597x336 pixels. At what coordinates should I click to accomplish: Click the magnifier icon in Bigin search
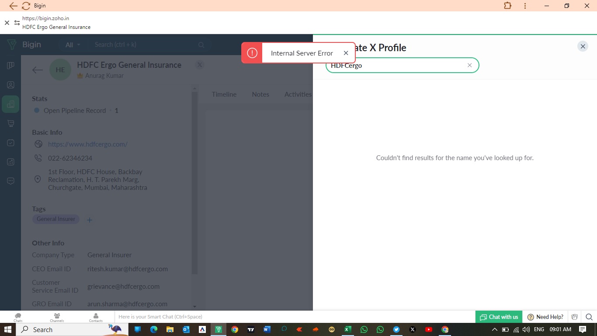tap(201, 45)
